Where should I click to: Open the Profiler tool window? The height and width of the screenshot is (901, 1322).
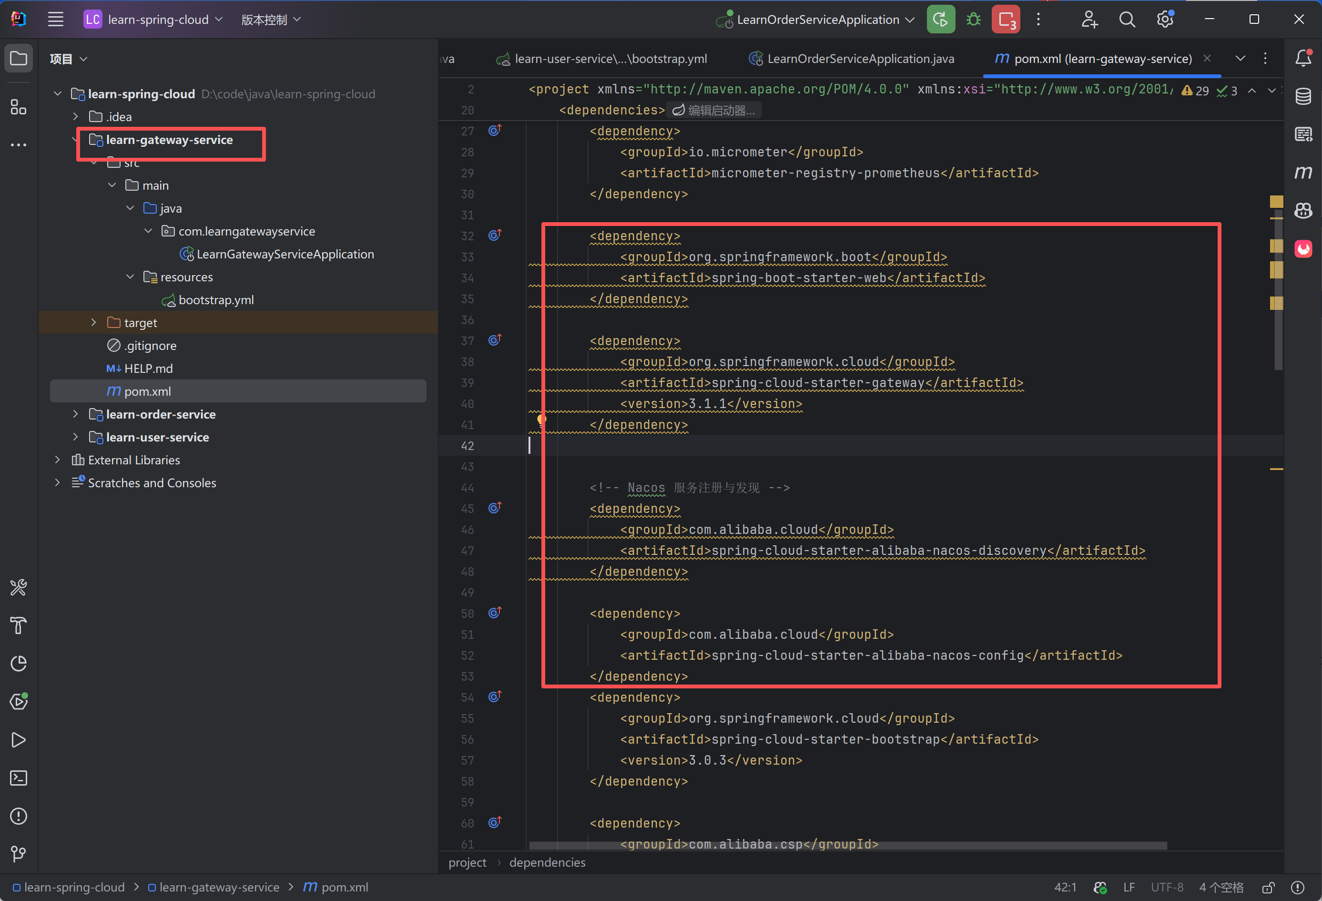click(19, 664)
